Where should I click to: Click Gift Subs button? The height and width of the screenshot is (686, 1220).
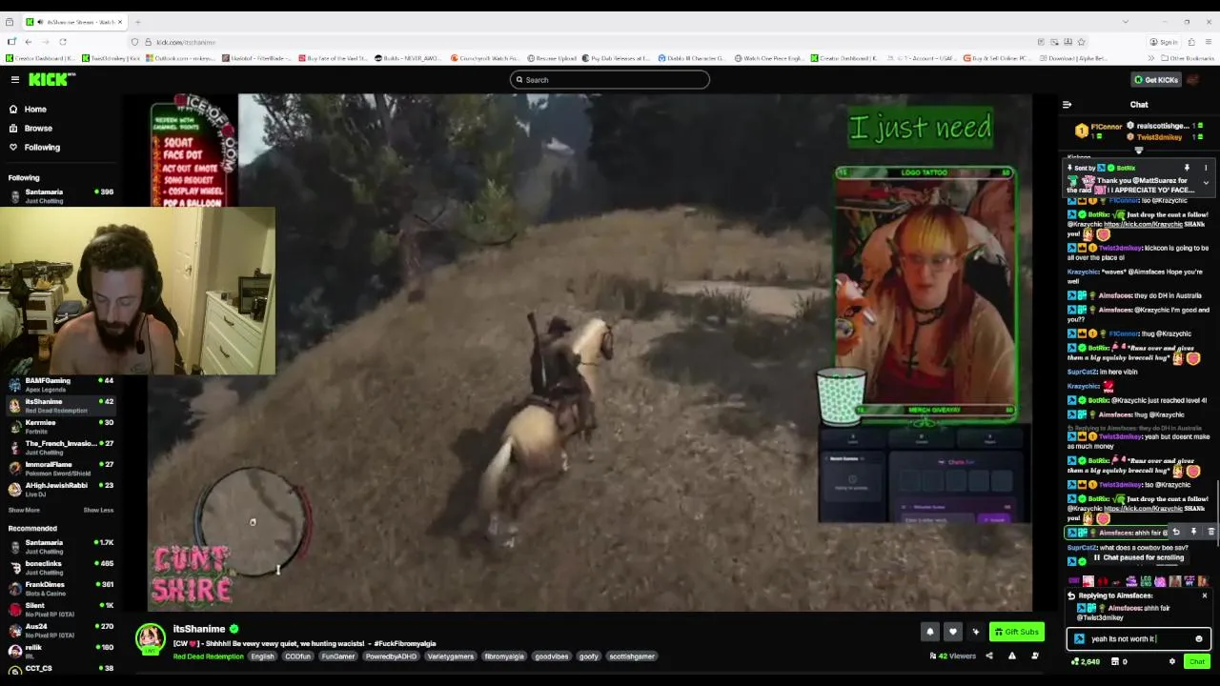tap(1017, 632)
